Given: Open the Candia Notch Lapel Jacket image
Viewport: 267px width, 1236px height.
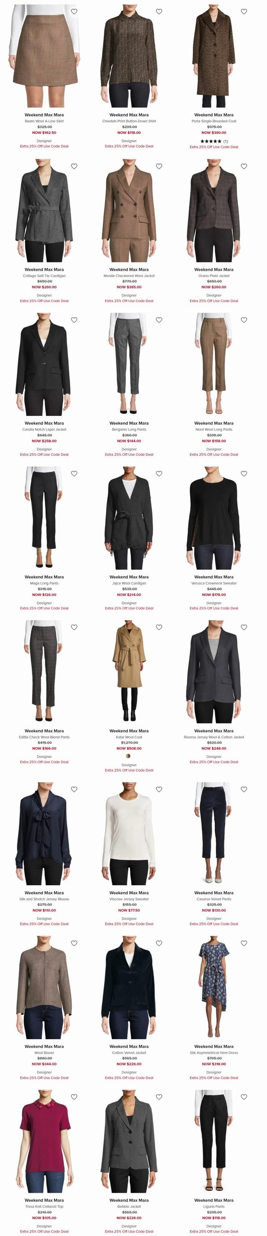Looking at the screenshot, I should click(44, 364).
